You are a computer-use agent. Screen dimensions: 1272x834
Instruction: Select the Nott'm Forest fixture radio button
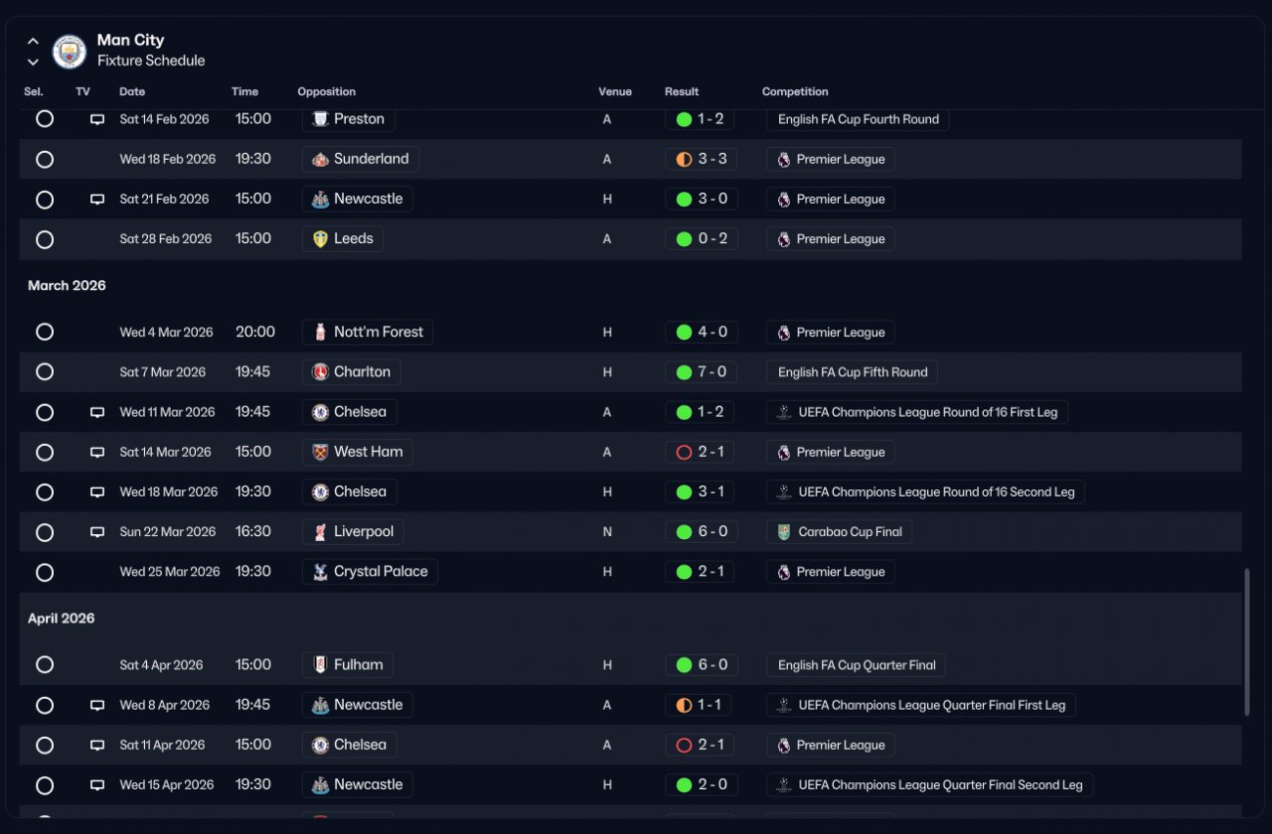click(45, 332)
